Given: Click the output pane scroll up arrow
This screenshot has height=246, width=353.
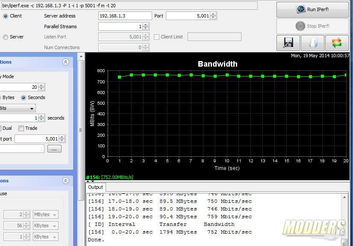Looking at the screenshot, I should pyautogui.click(x=344, y=197).
